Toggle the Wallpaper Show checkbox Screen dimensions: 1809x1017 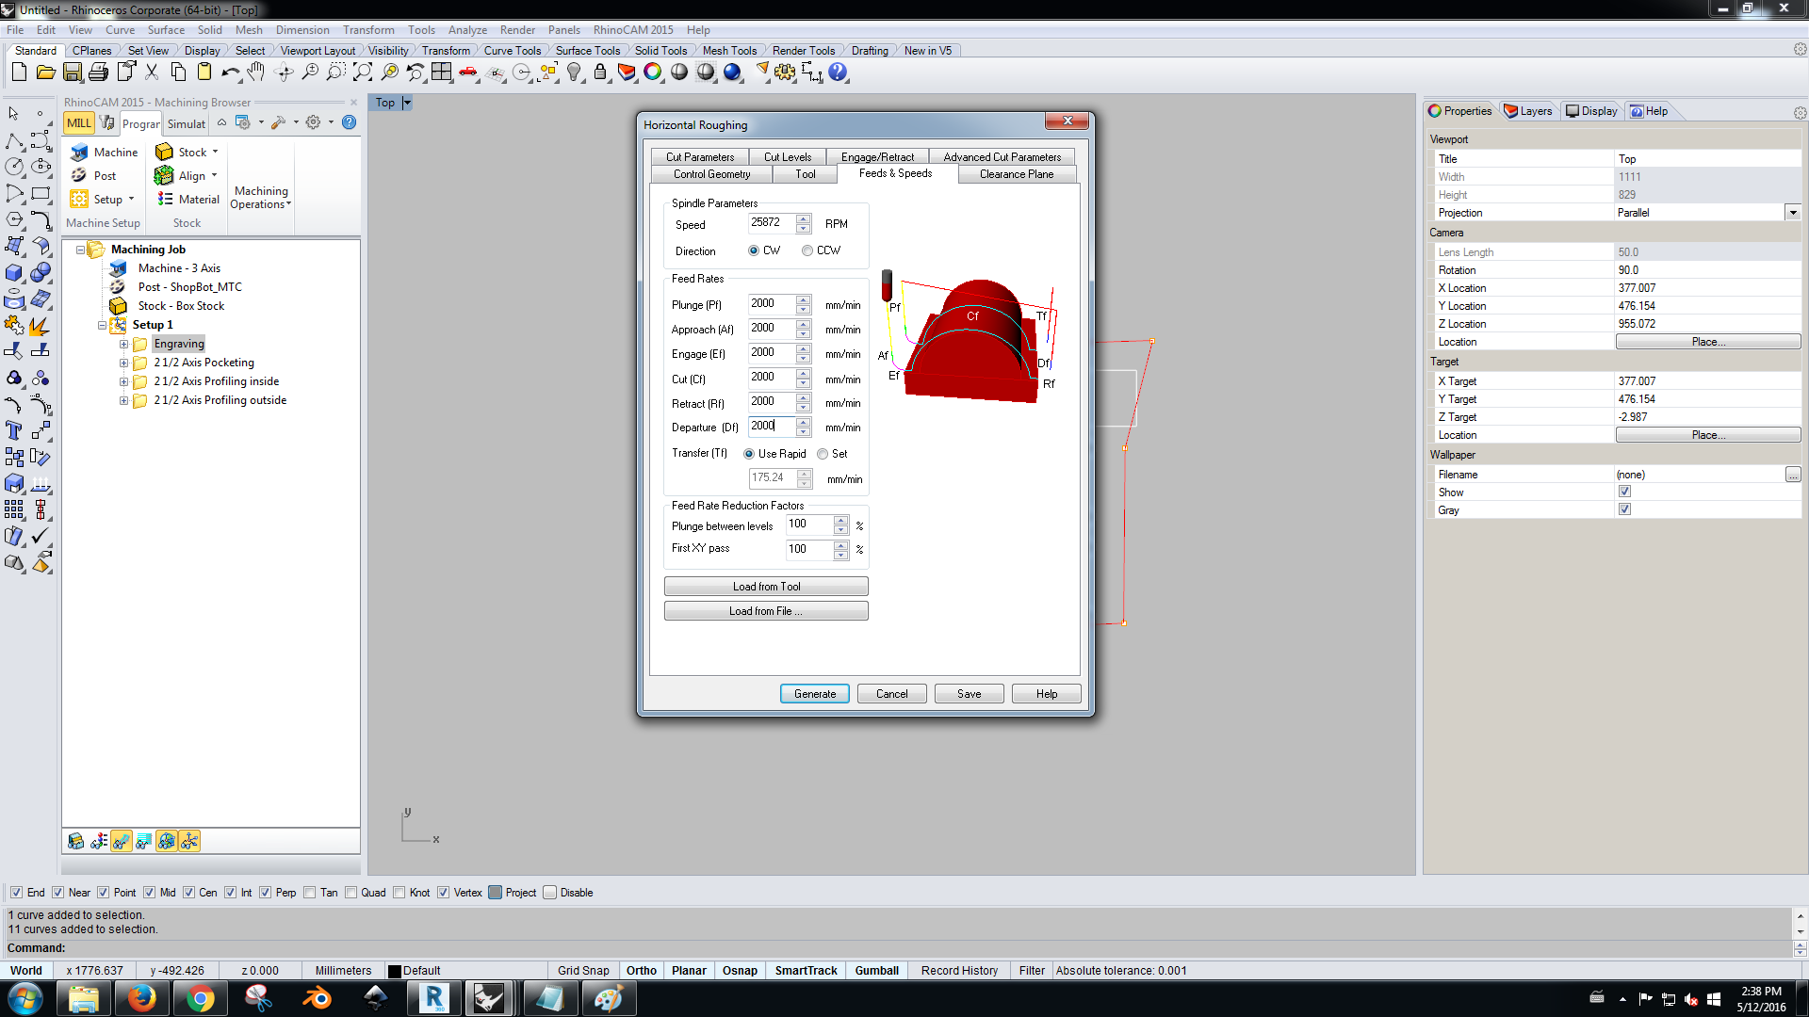click(x=1624, y=492)
